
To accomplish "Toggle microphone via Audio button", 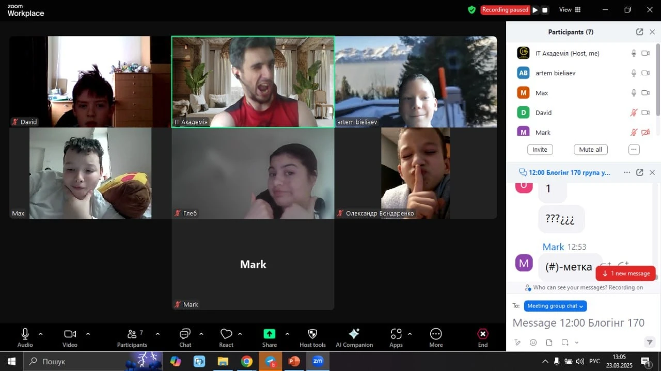I will tap(25, 334).
